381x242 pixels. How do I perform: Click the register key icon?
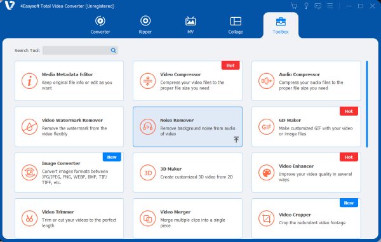(x=306, y=6)
